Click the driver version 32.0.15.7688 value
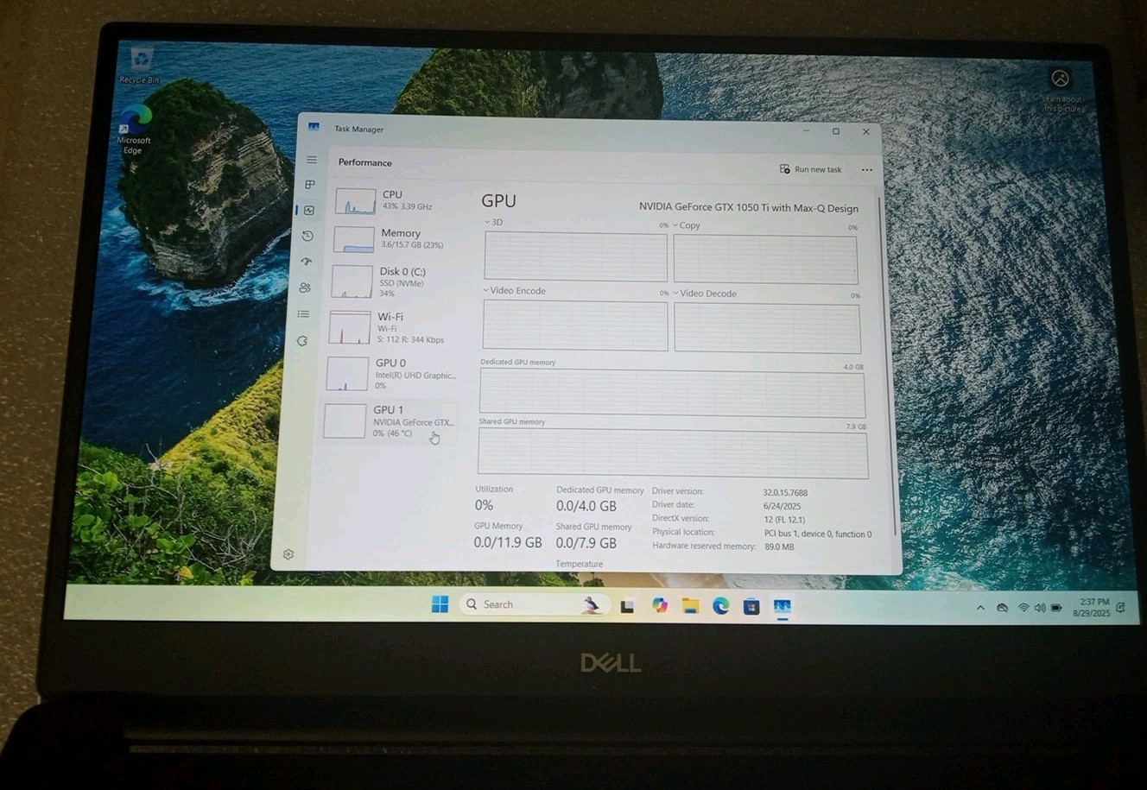 (785, 493)
